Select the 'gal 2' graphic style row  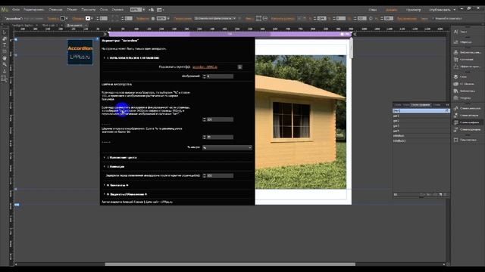coord(421,121)
